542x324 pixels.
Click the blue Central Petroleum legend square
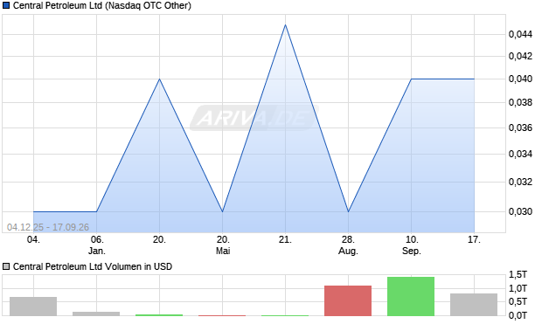[x=6, y=5]
